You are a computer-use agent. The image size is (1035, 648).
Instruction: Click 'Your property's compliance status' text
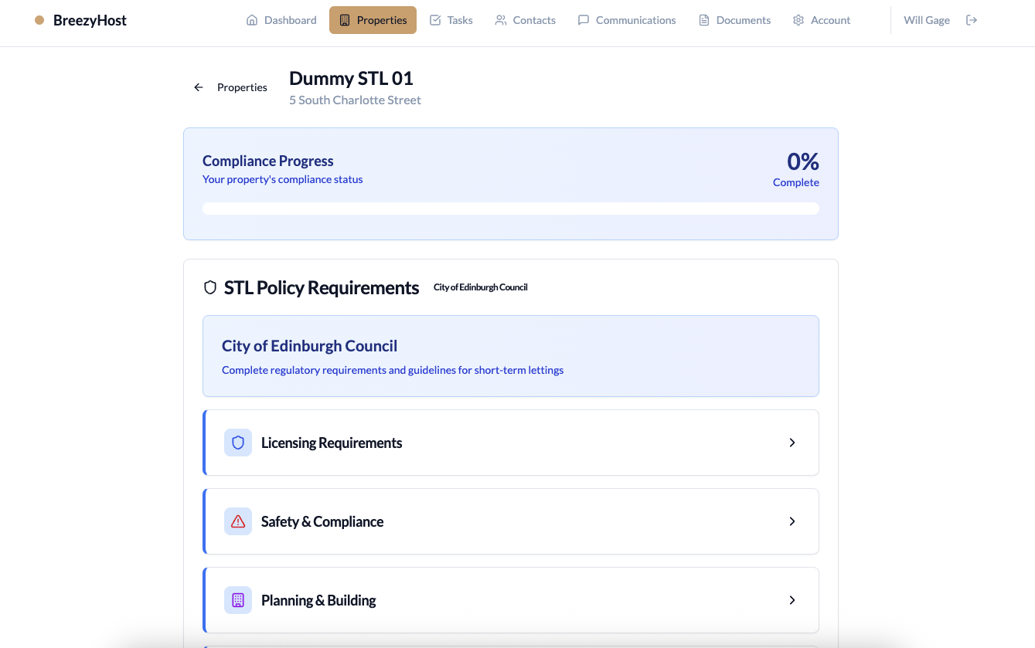[x=282, y=179]
